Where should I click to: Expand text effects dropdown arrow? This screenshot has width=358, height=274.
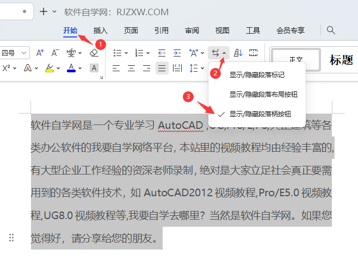36,68
